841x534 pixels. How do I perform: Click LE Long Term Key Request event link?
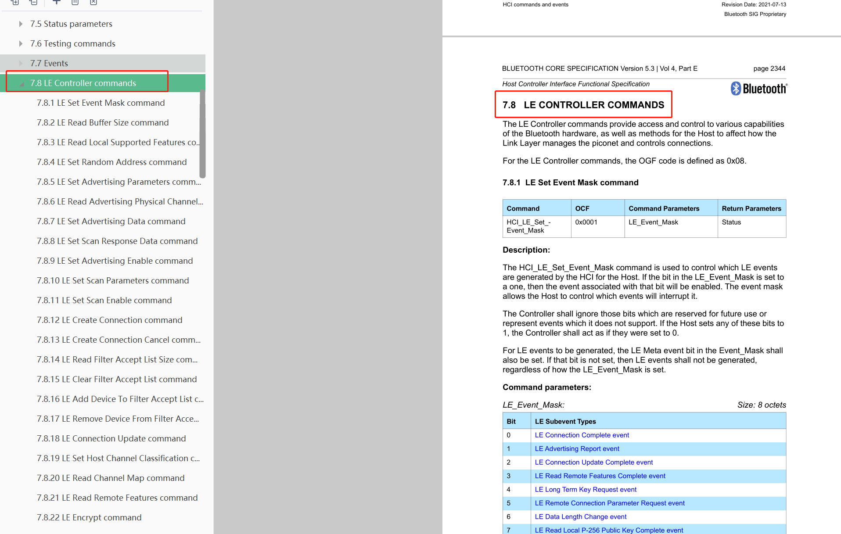[585, 489]
